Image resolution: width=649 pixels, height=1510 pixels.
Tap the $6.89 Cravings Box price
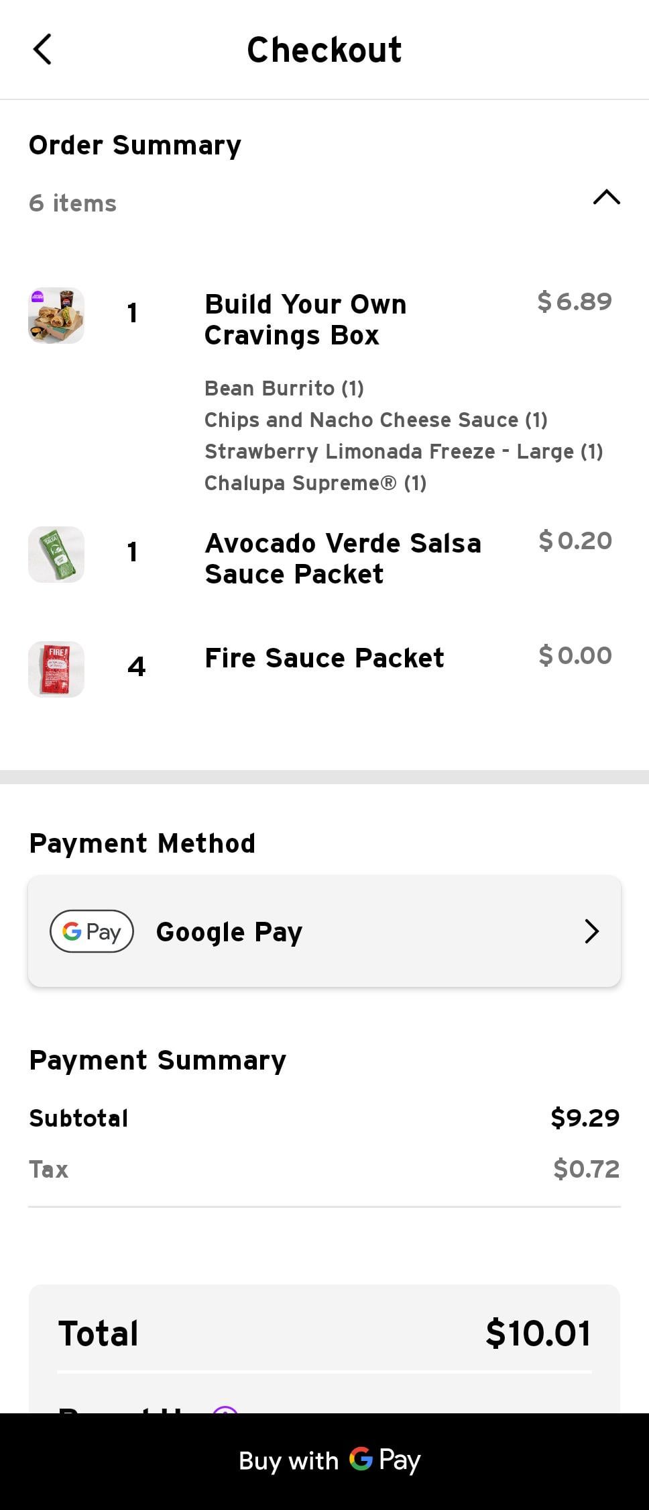[575, 301]
